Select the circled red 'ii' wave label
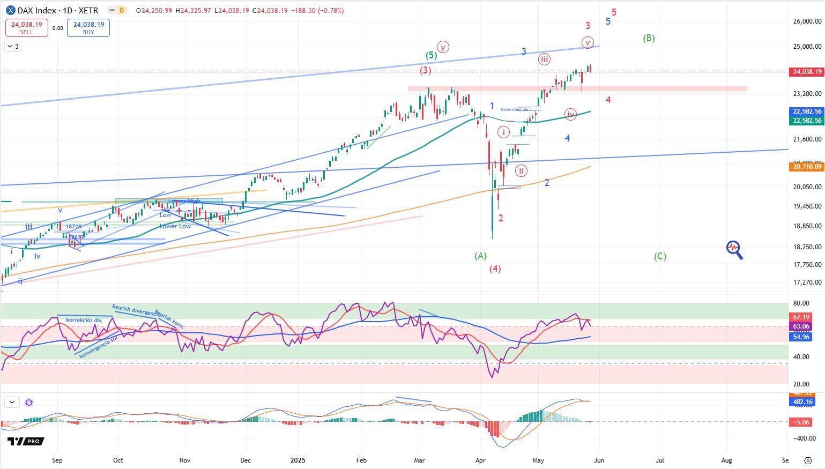 pos(521,170)
